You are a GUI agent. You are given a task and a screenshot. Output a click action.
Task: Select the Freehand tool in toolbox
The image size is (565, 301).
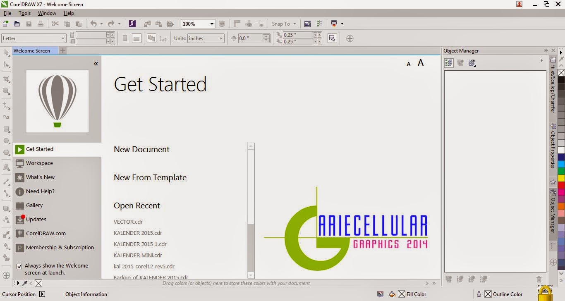pos(6,106)
